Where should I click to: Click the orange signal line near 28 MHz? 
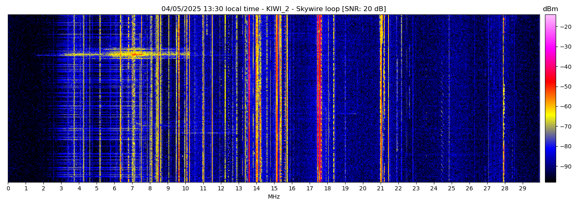point(503,99)
